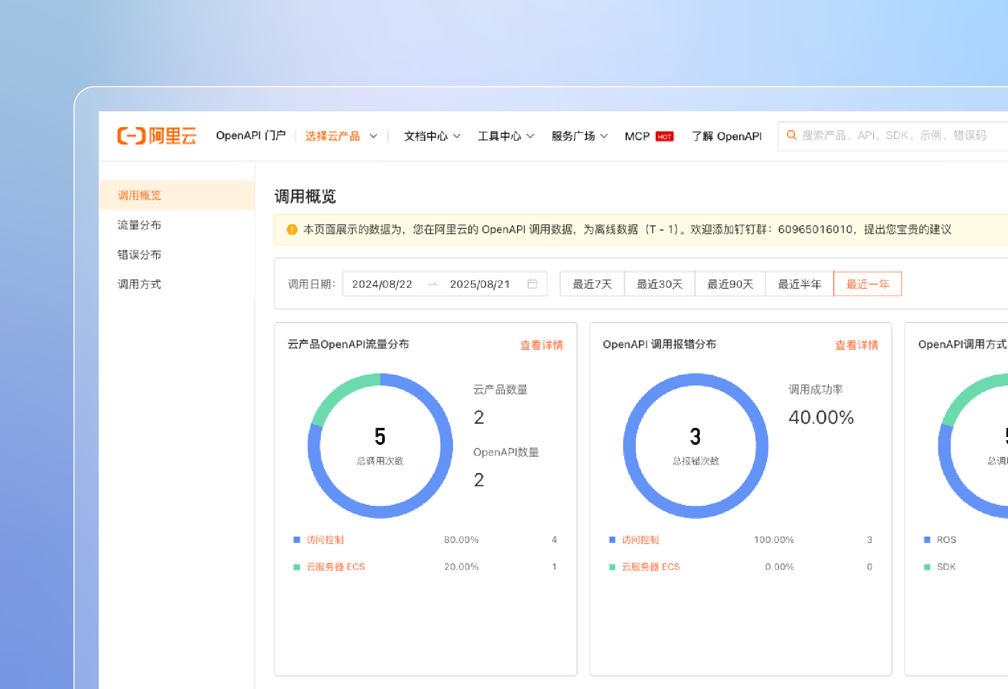
Task: Choose the 最近一年 range
Action: click(868, 284)
